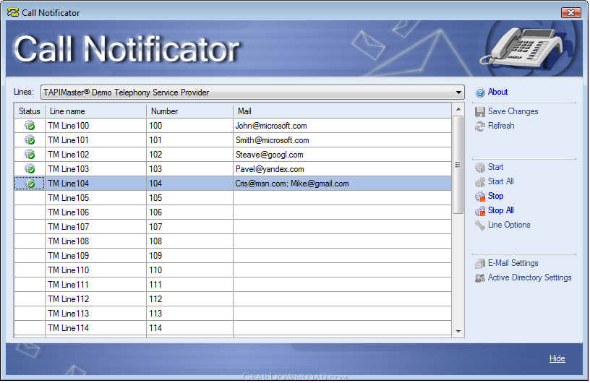Click the status icon for TM Line102
590x383 pixels.
coord(30,154)
